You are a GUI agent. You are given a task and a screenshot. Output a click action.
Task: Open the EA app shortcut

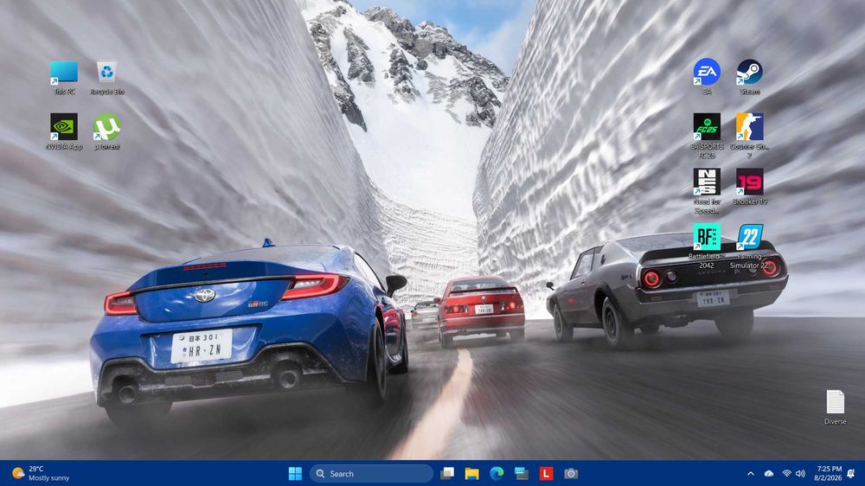(x=707, y=77)
